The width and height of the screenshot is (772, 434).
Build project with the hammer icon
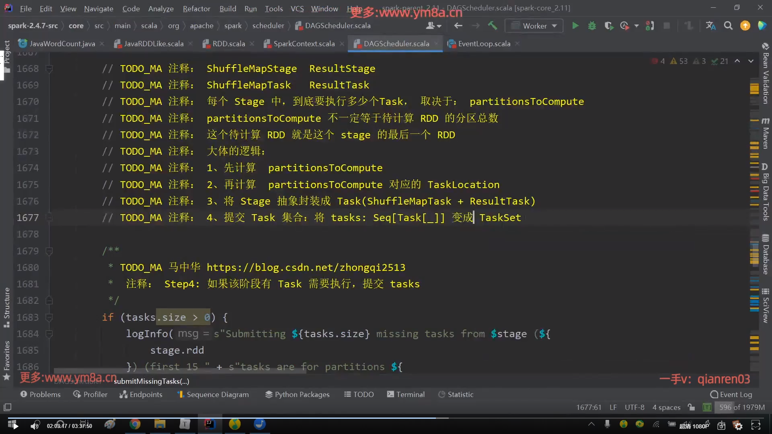point(493,26)
